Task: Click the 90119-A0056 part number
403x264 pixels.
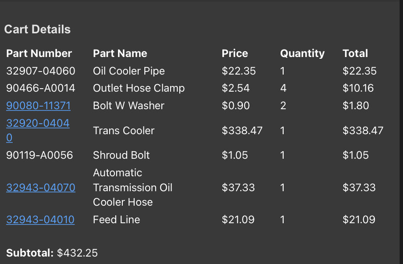Action: point(39,155)
